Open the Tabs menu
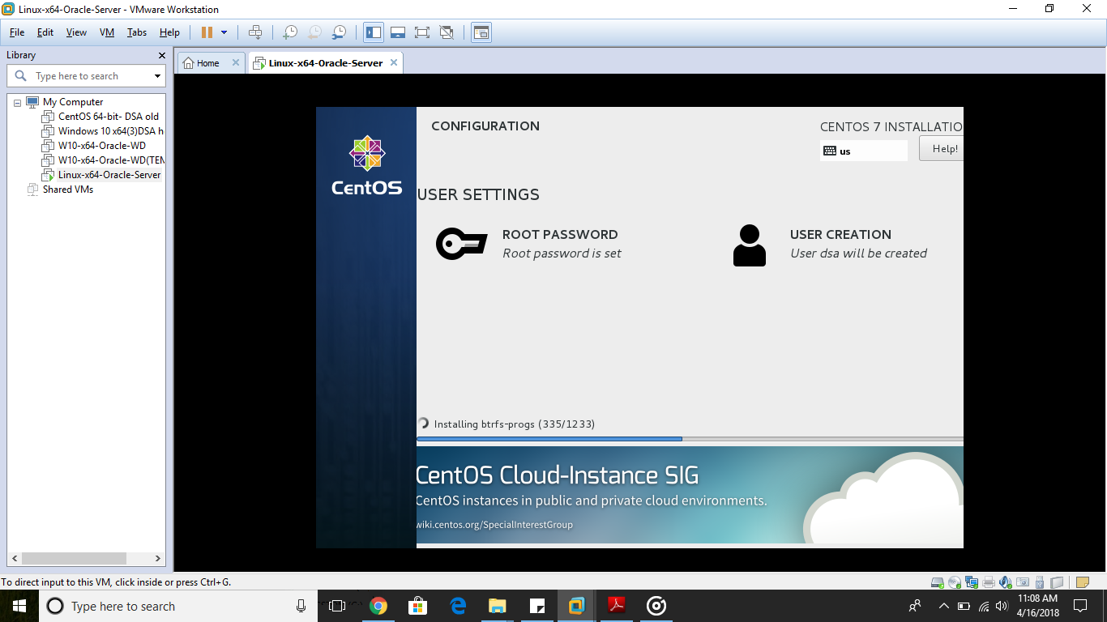 pyautogui.click(x=137, y=32)
